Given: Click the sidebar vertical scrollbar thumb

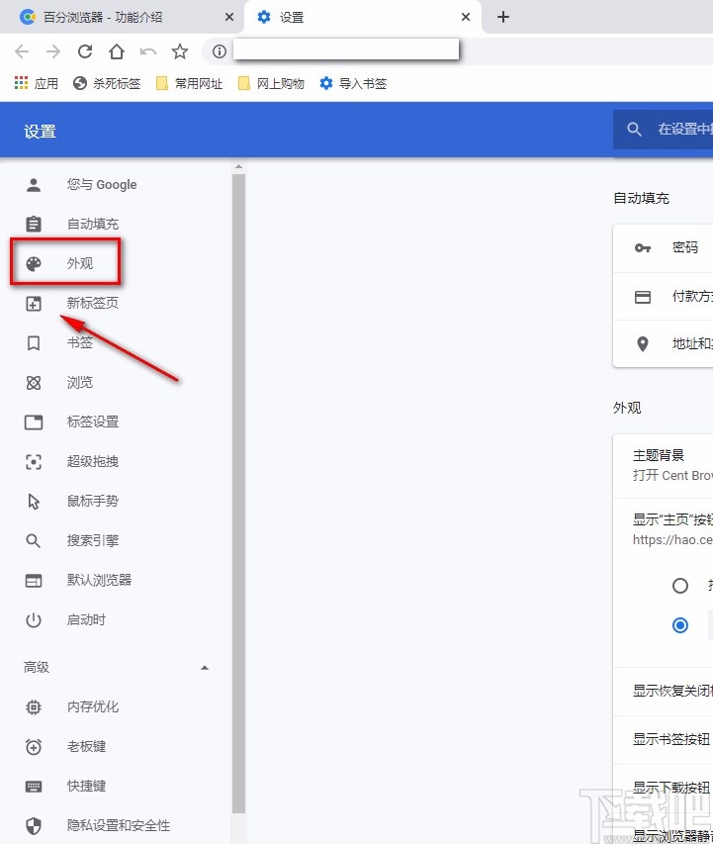Looking at the screenshot, I should click(x=239, y=493).
